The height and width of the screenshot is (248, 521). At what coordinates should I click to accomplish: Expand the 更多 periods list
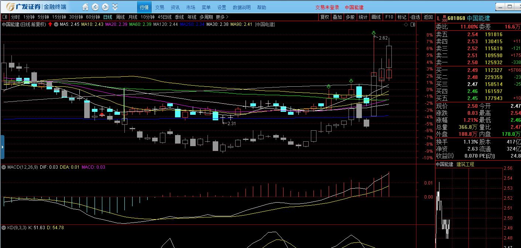(222, 17)
